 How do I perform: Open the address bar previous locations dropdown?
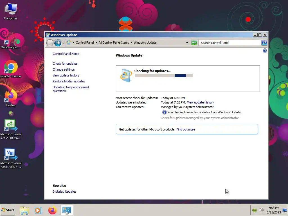187,43
